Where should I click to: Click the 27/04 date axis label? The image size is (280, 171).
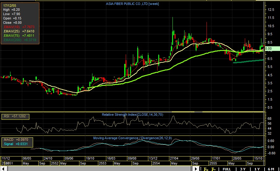point(174,158)
